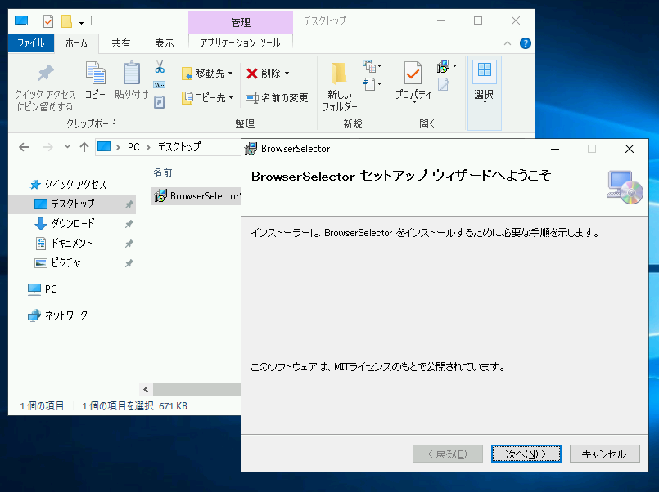This screenshot has width=659, height=492.
Task: Customize quick access toolbar dropdown arrow
Action: 82,21
